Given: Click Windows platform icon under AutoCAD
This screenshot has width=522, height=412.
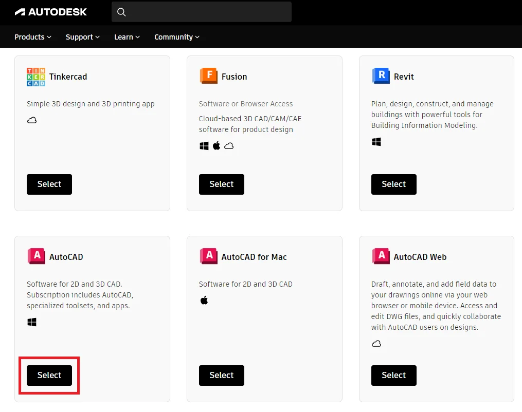Looking at the screenshot, I should tap(32, 322).
